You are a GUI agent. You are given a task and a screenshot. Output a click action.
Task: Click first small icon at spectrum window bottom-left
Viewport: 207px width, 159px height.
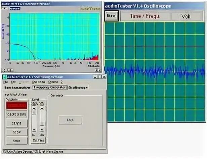click(4, 70)
